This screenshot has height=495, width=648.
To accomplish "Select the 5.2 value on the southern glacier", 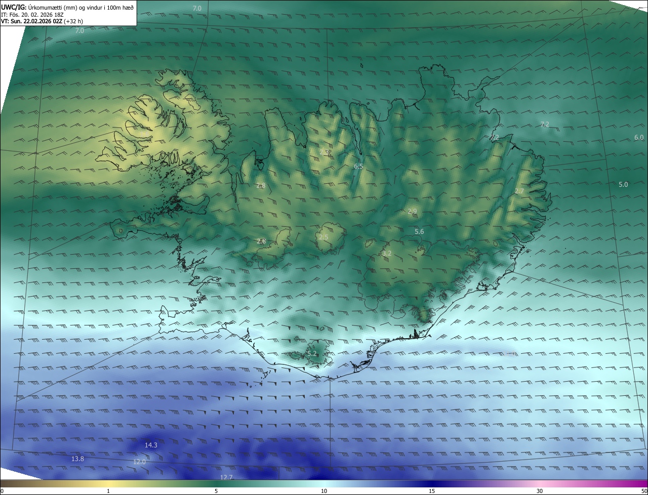I will pos(312,353).
